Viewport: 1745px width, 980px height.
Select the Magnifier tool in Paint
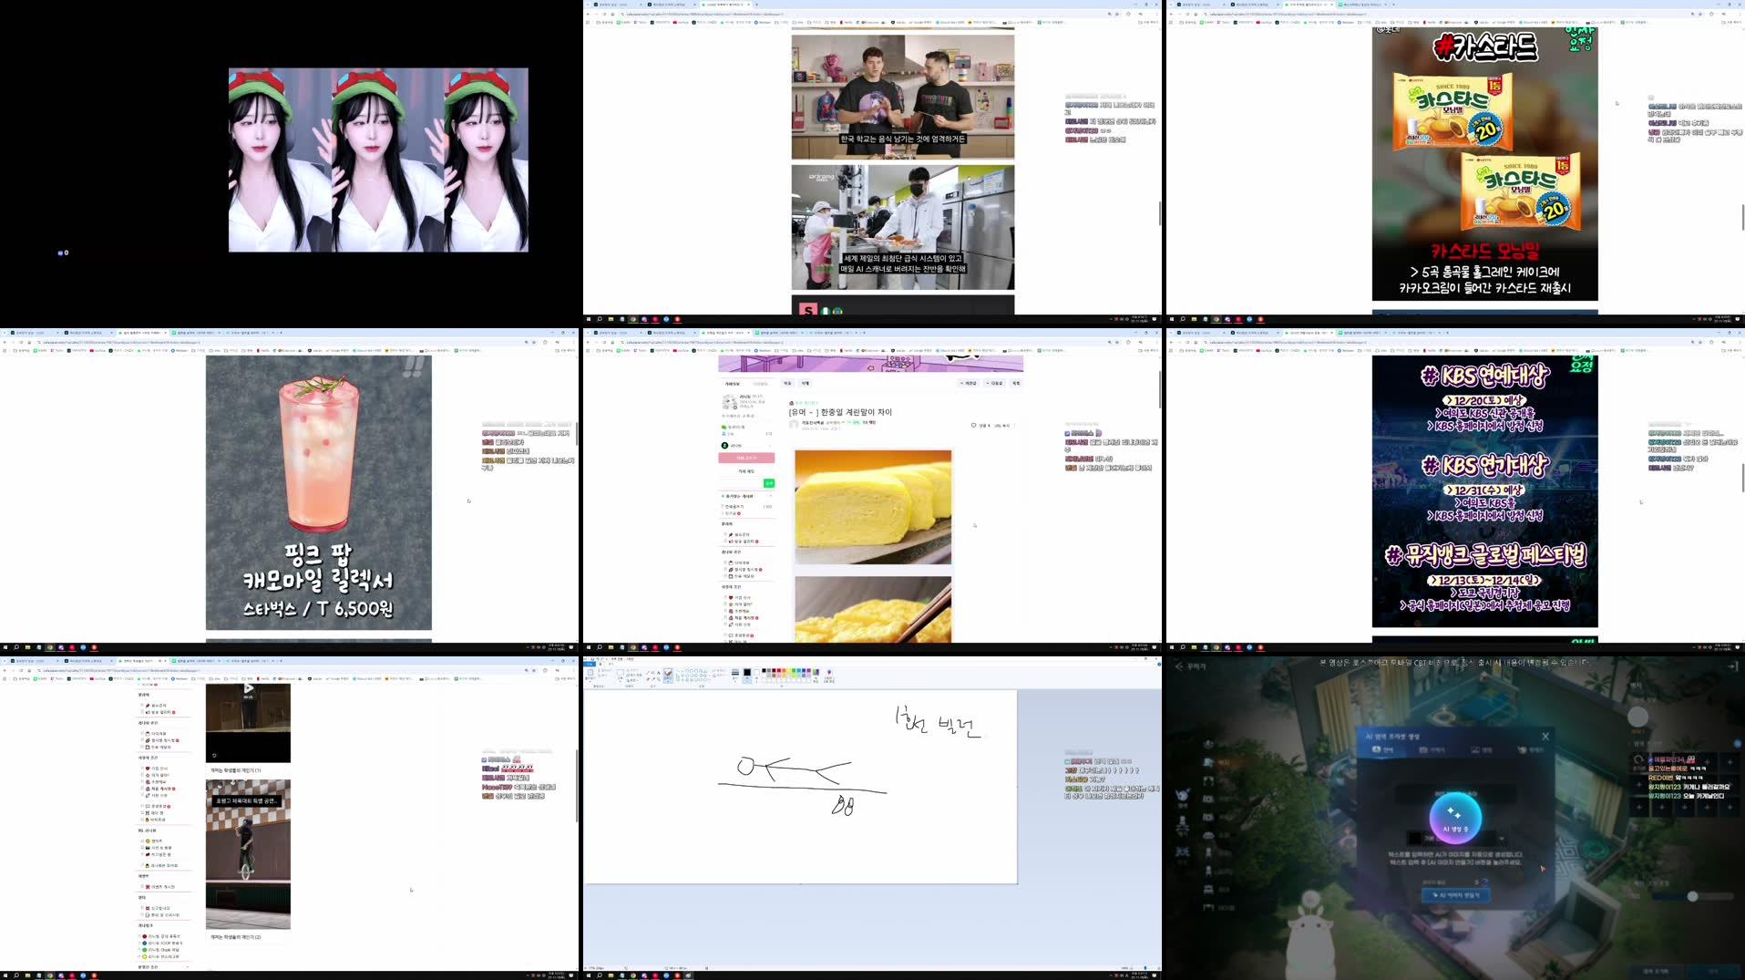point(658,679)
